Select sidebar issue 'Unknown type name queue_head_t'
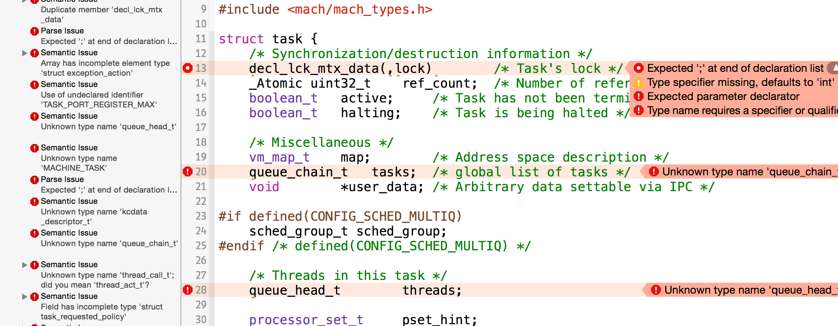The width and height of the screenshot is (838, 326). [109, 126]
